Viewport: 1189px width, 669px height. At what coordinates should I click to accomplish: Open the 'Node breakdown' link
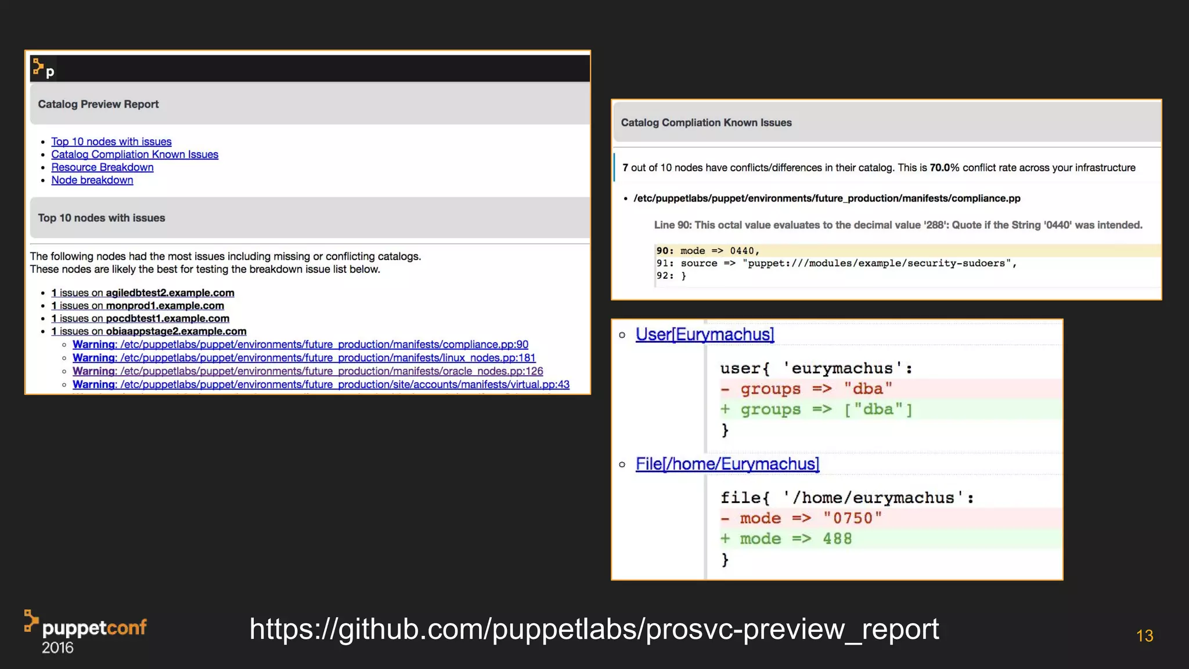click(x=92, y=180)
